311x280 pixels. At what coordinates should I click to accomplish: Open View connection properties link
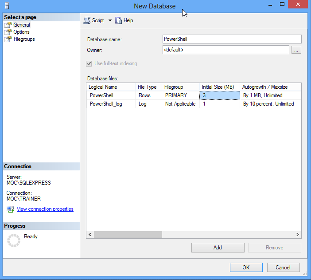pyautogui.click(x=45, y=209)
